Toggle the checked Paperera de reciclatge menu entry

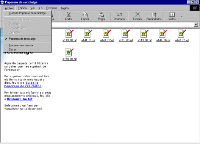click(x=27, y=39)
